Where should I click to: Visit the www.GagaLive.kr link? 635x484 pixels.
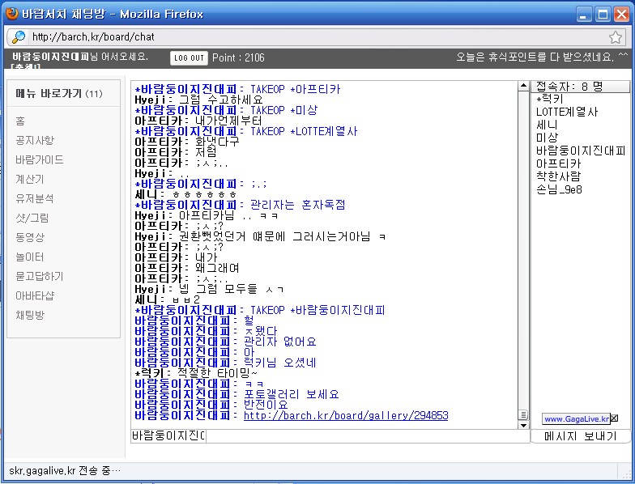tap(575, 419)
